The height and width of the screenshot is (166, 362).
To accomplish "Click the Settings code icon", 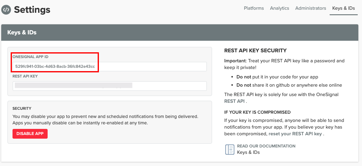I will (x=6, y=10).
